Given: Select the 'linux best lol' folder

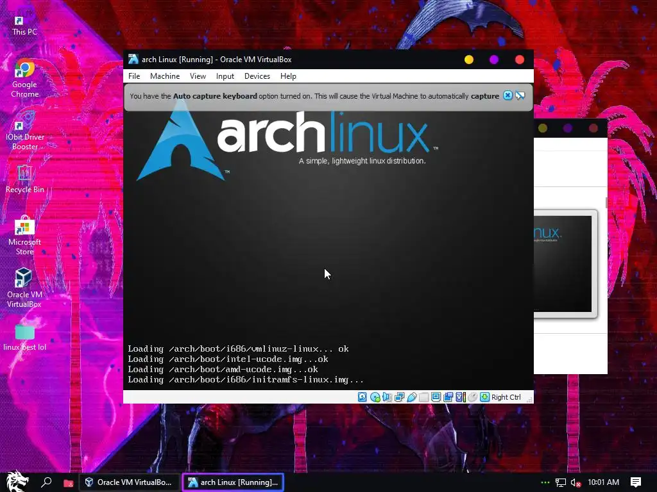Looking at the screenshot, I should 24,337.
